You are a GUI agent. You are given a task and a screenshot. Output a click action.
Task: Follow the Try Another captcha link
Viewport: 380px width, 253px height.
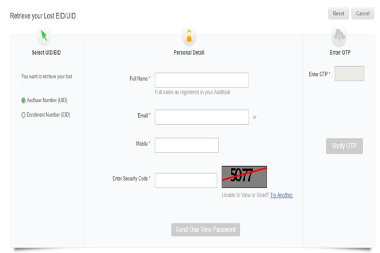pyautogui.click(x=282, y=195)
